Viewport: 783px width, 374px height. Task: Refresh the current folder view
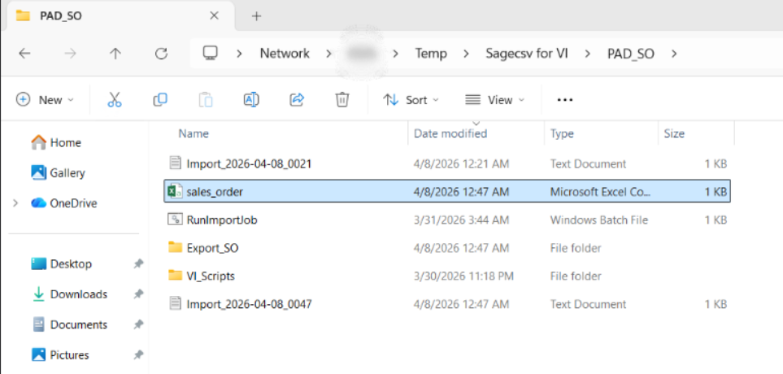point(161,54)
